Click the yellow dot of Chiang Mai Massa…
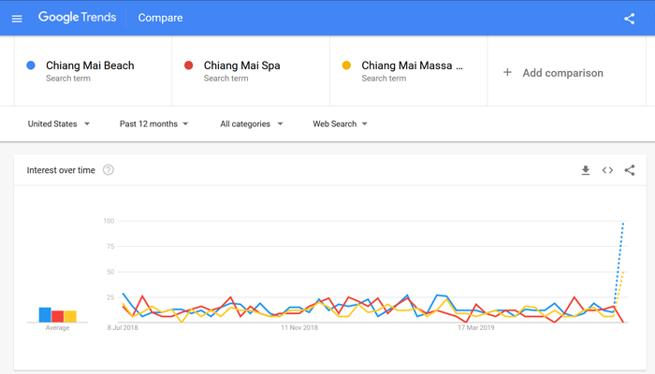 346,65
